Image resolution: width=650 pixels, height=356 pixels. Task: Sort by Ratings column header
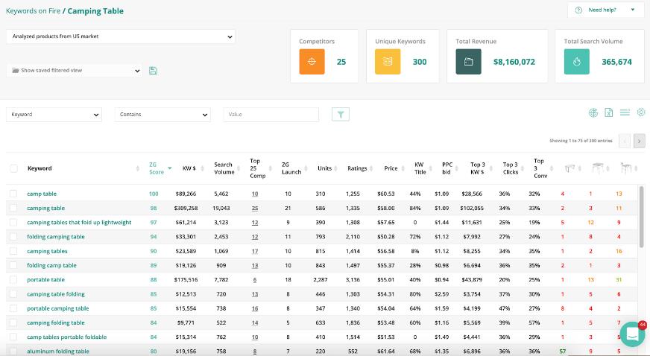pyautogui.click(x=357, y=168)
